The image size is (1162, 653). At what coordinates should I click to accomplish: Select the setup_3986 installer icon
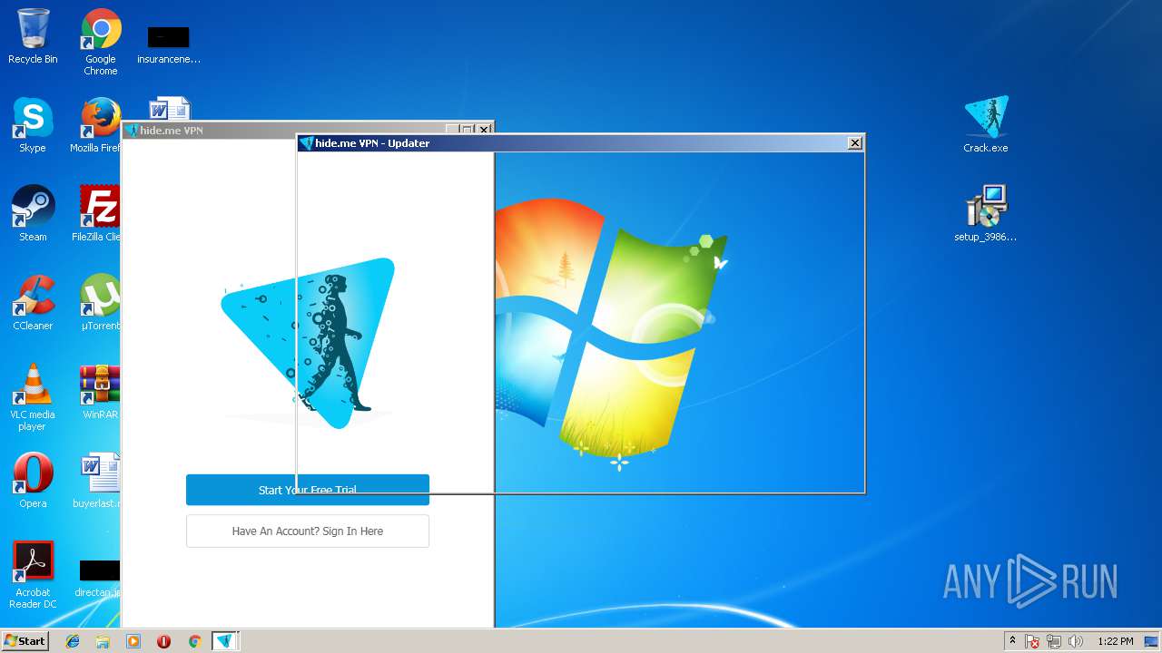[x=986, y=214]
